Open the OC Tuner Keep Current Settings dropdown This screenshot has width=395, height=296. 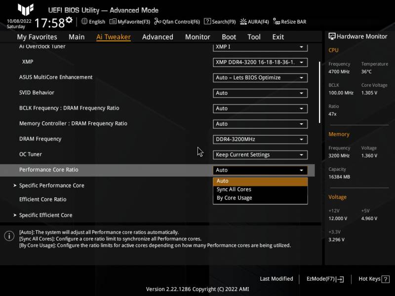click(260, 155)
